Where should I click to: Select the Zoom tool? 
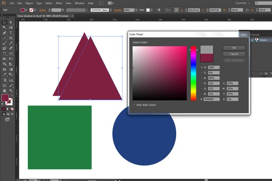[x=11, y=91]
